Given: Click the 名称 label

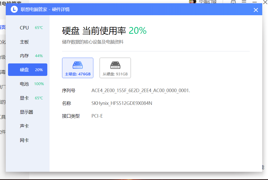Looking at the screenshot, I should [67, 103].
